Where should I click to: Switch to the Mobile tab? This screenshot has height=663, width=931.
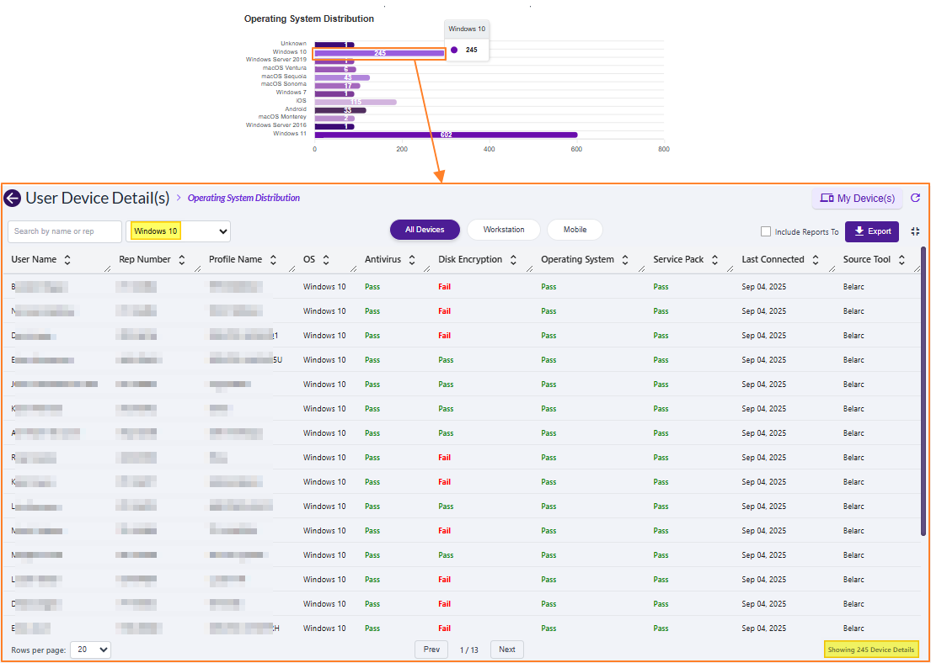point(575,230)
